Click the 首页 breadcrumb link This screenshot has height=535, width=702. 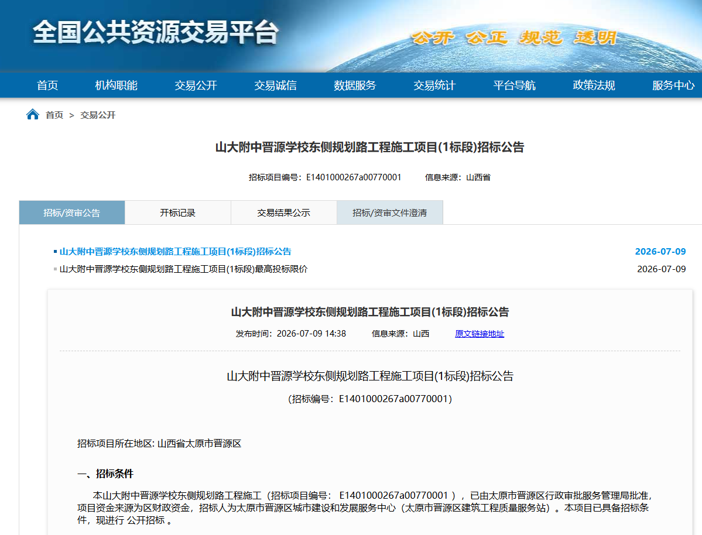tap(54, 115)
